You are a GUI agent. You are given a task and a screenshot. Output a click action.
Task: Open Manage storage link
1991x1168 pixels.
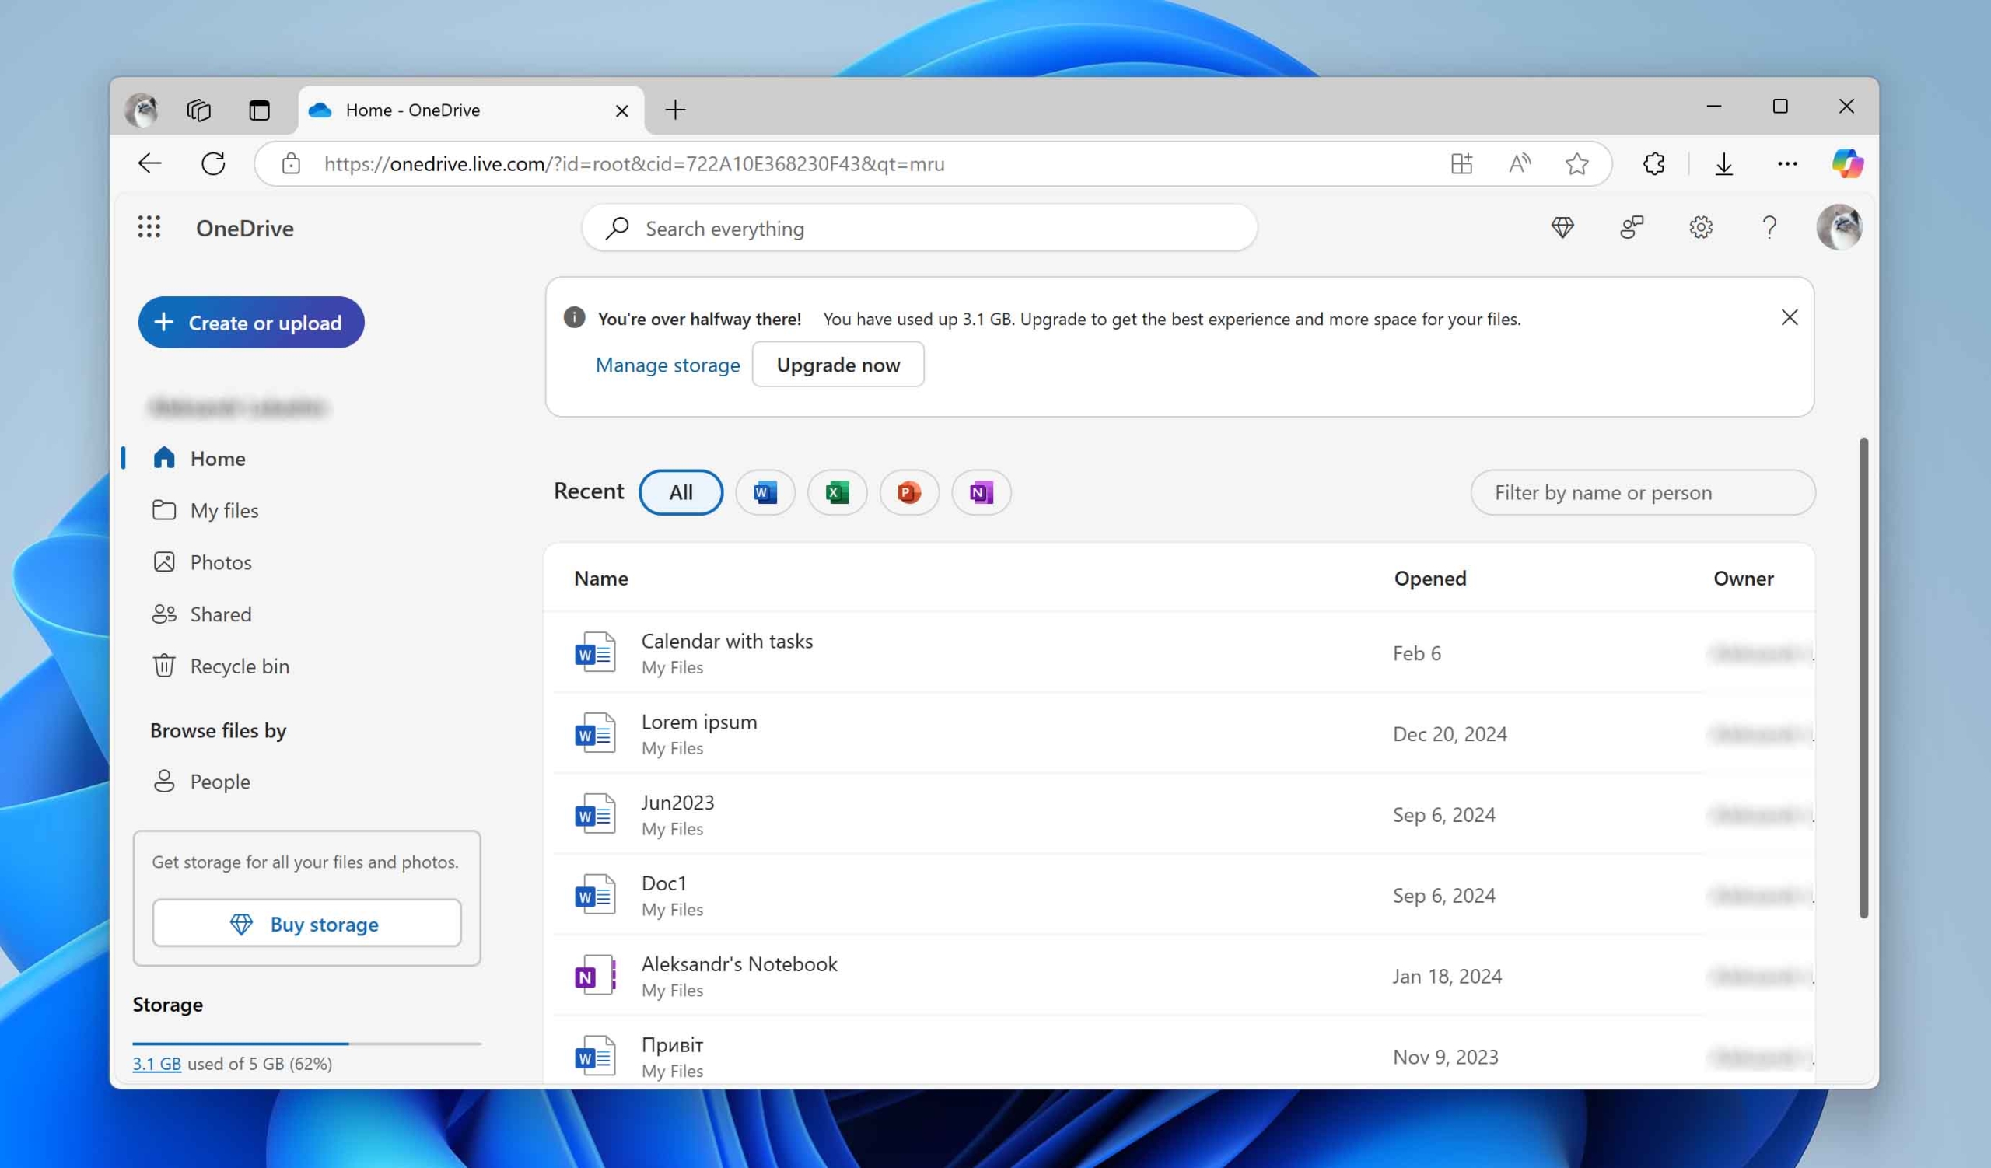pos(667,365)
